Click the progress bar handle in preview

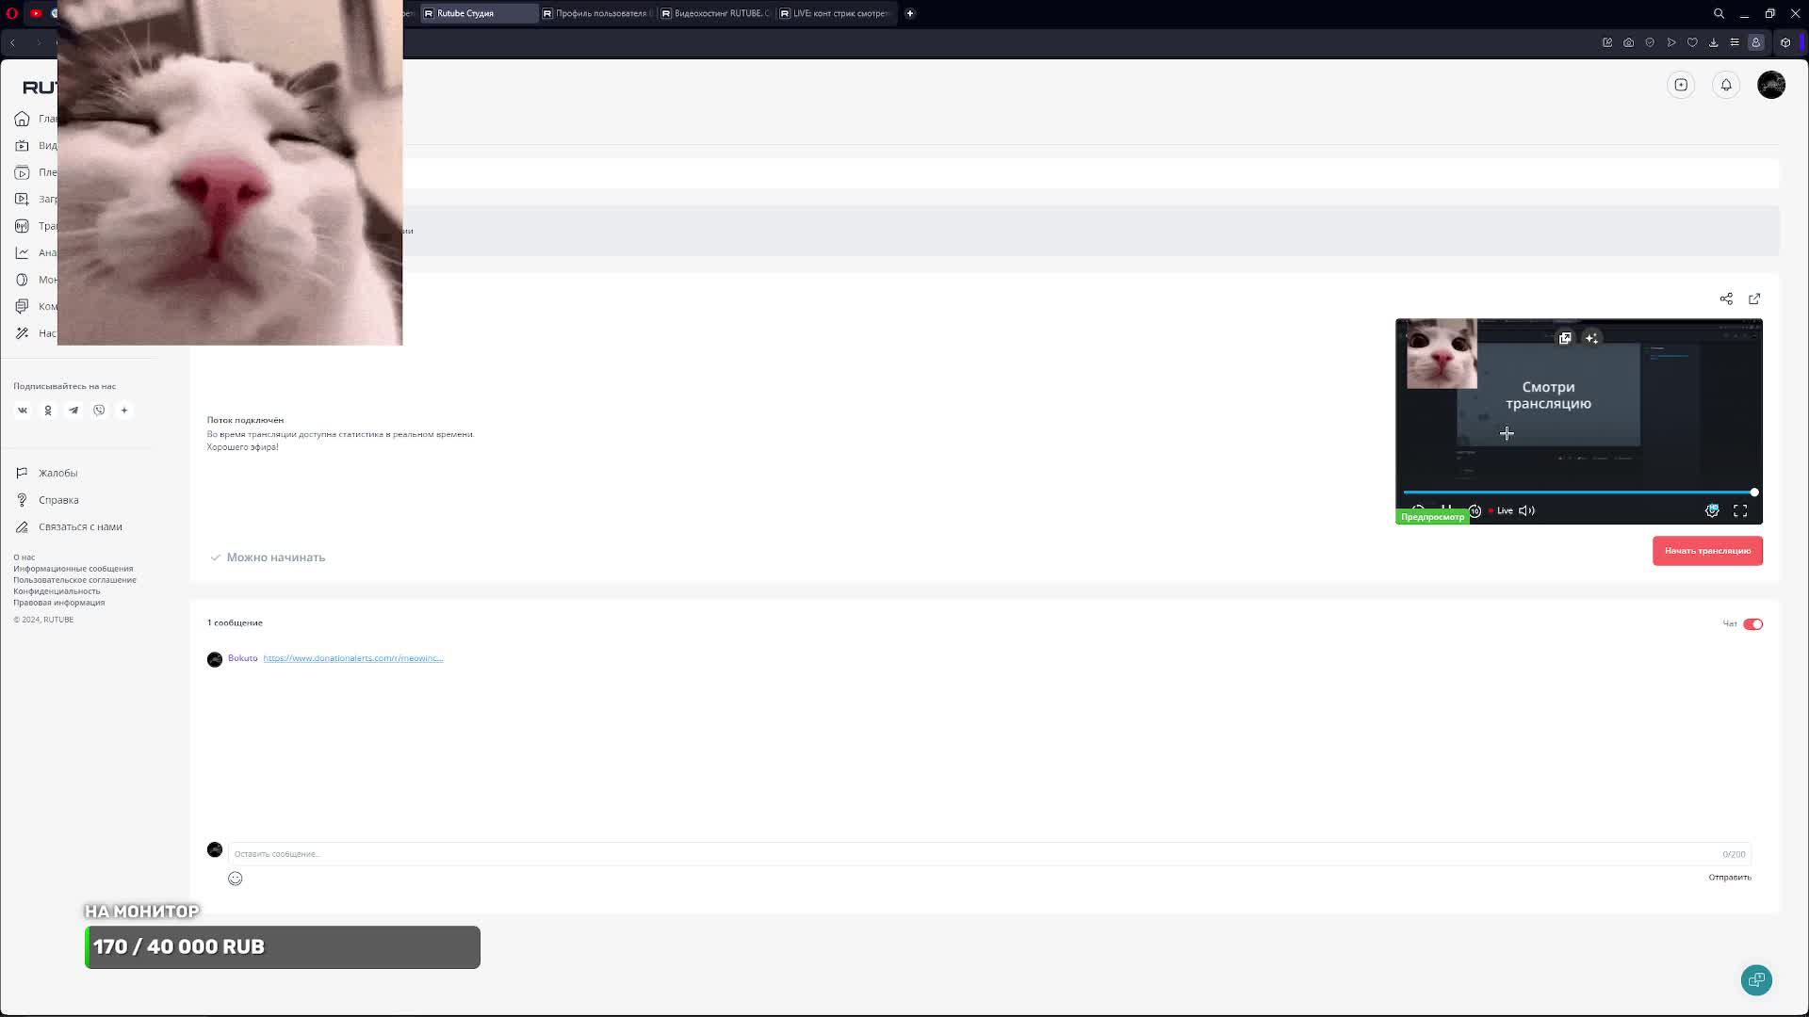pos(1754,492)
